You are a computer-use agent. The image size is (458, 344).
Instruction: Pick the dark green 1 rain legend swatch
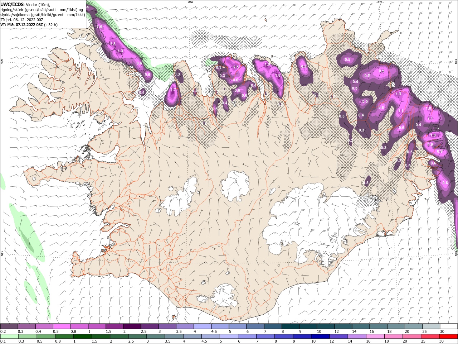pos(83,336)
